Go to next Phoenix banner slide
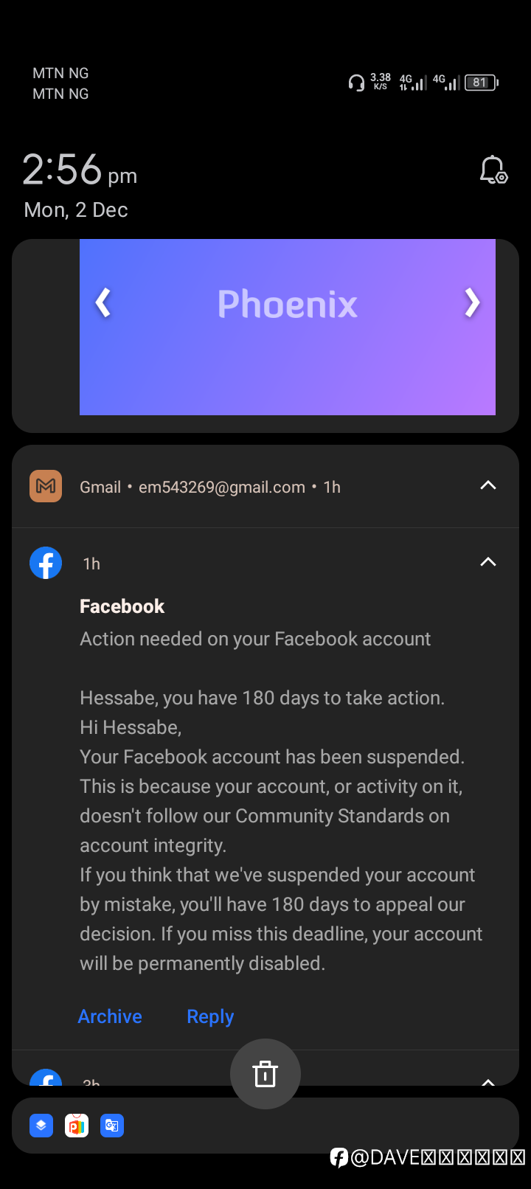This screenshot has height=1189, width=531. click(x=472, y=302)
